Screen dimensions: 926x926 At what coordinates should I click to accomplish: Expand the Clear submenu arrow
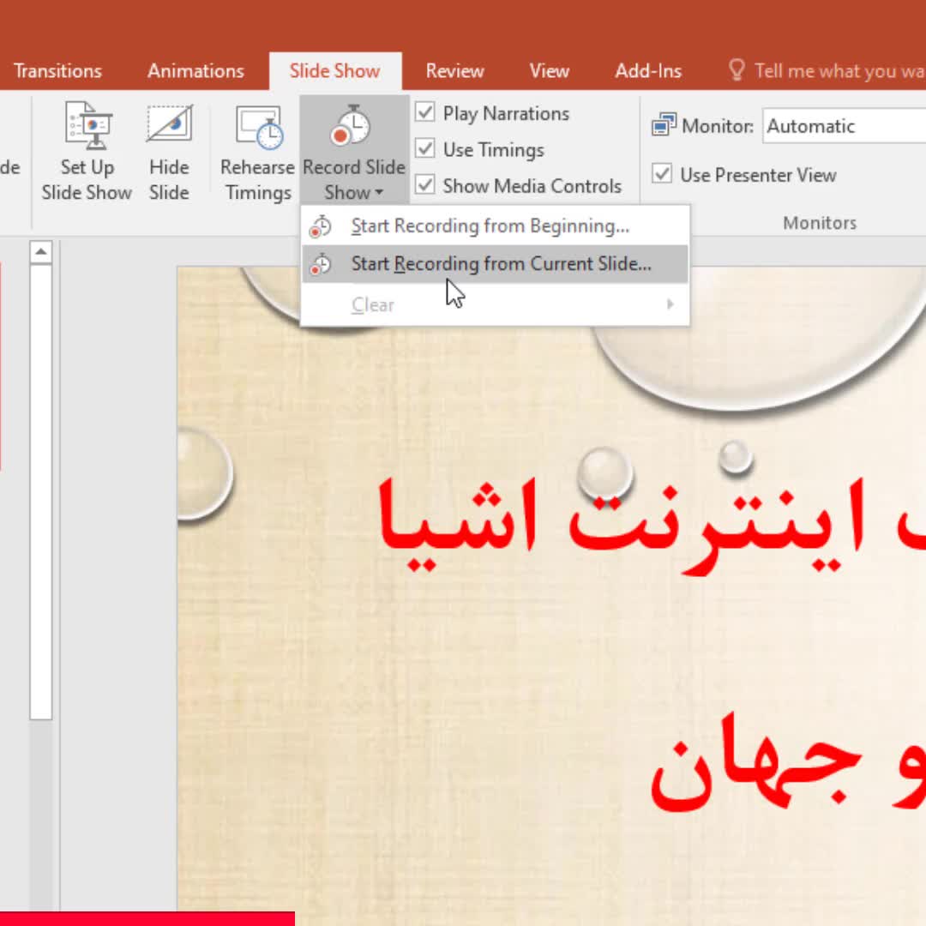pos(670,304)
